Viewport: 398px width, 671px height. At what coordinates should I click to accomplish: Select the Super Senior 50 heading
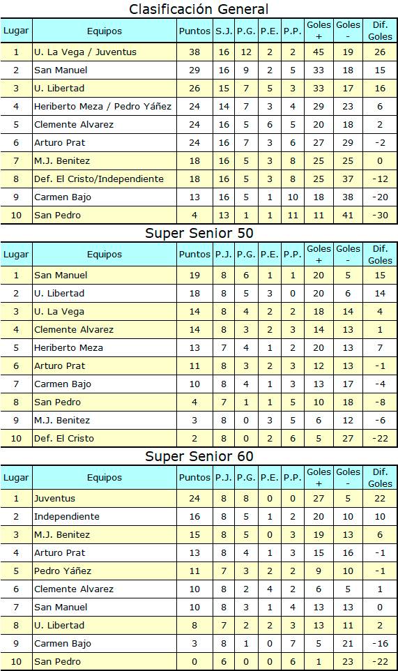[x=199, y=233]
